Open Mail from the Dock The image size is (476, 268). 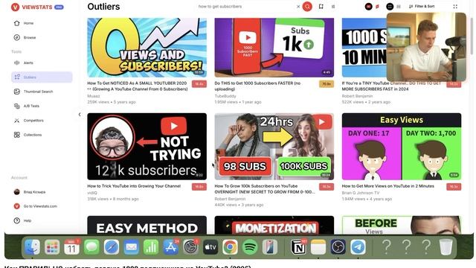tap(131, 246)
